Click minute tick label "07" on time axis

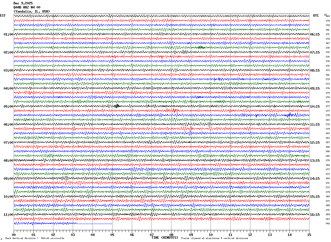(x=152, y=235)
